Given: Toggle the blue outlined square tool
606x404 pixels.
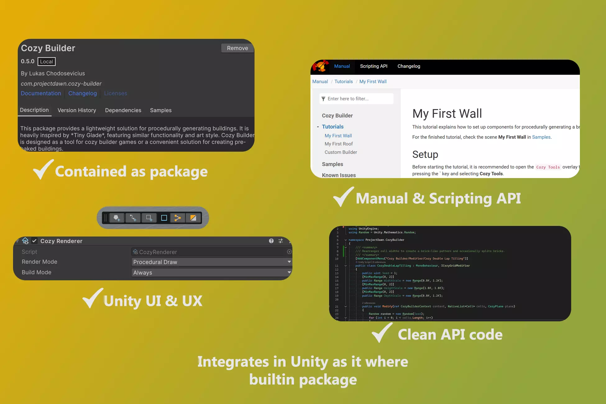Looking at the screenshot, I should tap(164, 218).
